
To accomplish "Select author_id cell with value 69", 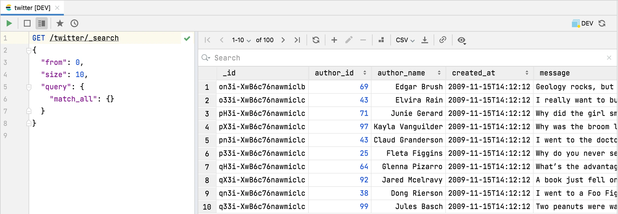I will click(340, 87).
